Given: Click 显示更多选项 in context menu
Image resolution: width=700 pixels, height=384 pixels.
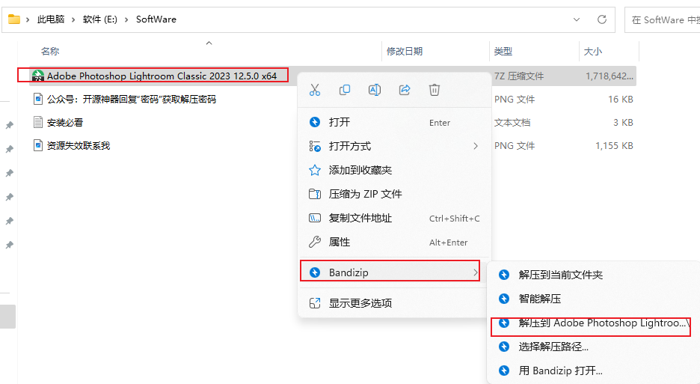Looking at the screenshot, I should (395, 303).
